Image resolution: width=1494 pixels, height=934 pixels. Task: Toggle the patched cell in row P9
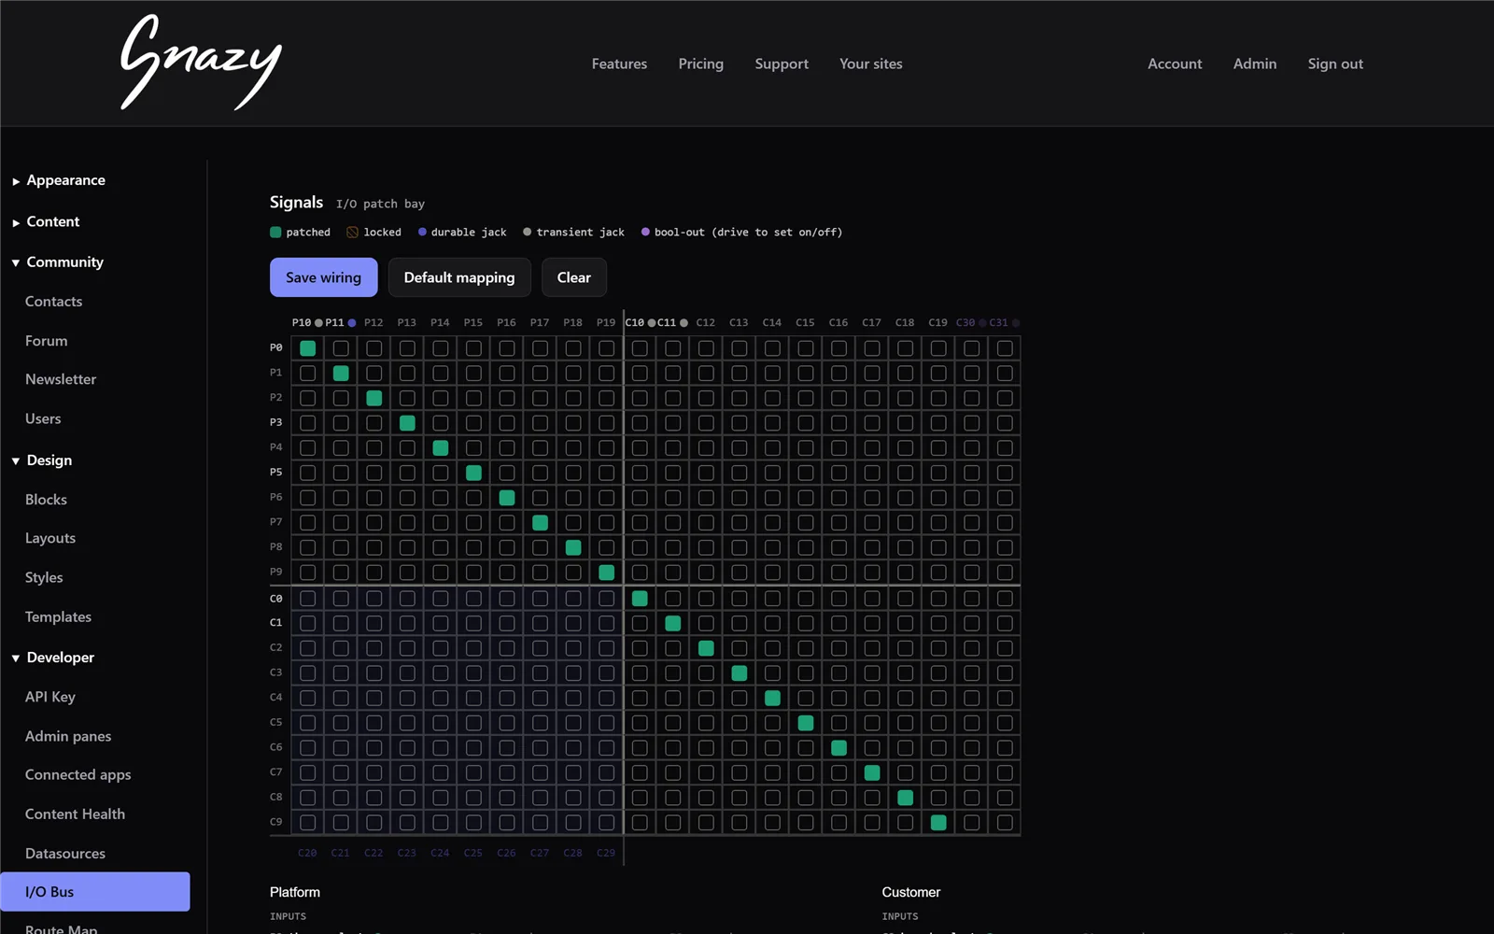[x=606, y=573]
